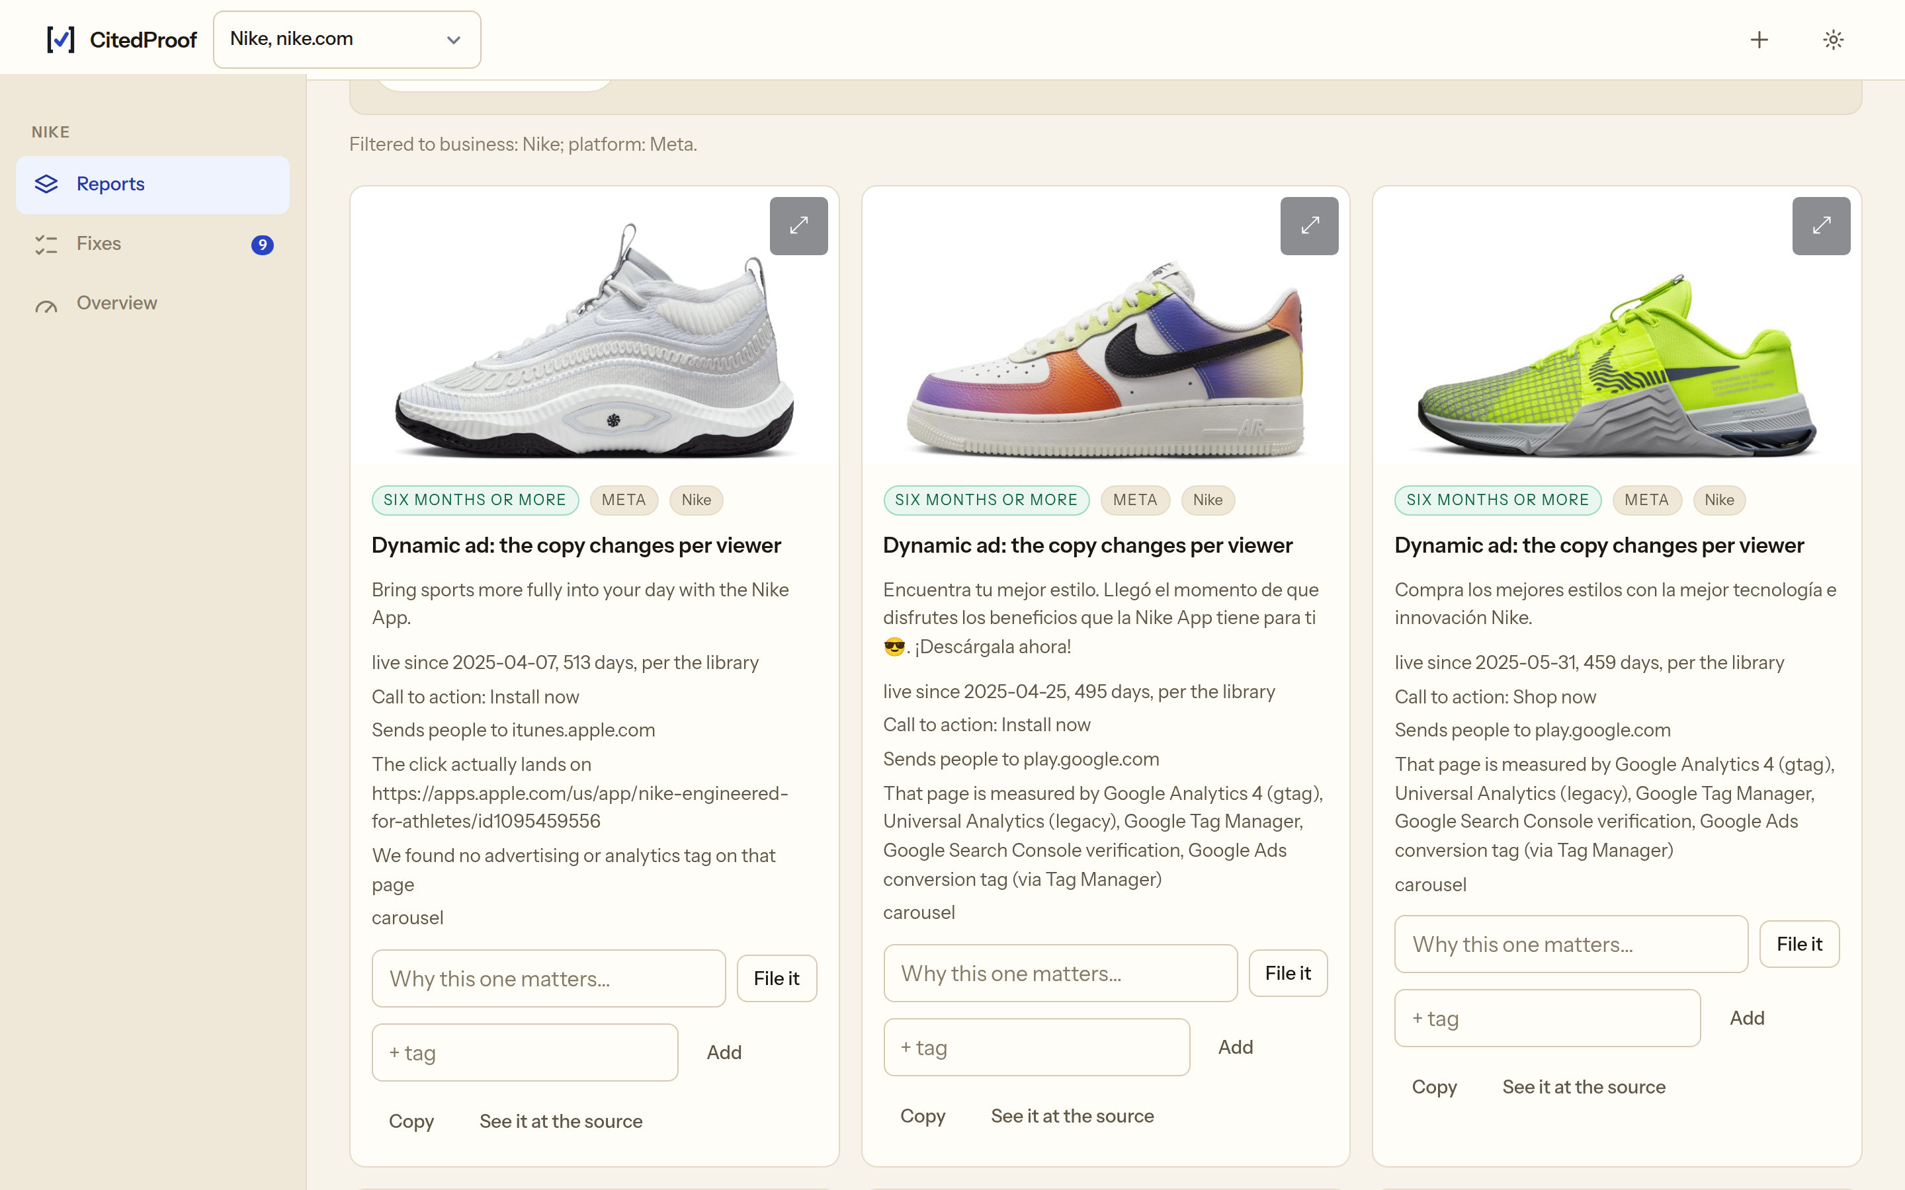
Task: Click the Overview gauge icon
Action: coord(46,305)
